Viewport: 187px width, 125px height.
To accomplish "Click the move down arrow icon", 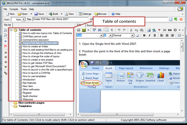I will pyautogui.click(x=6, y=57).
